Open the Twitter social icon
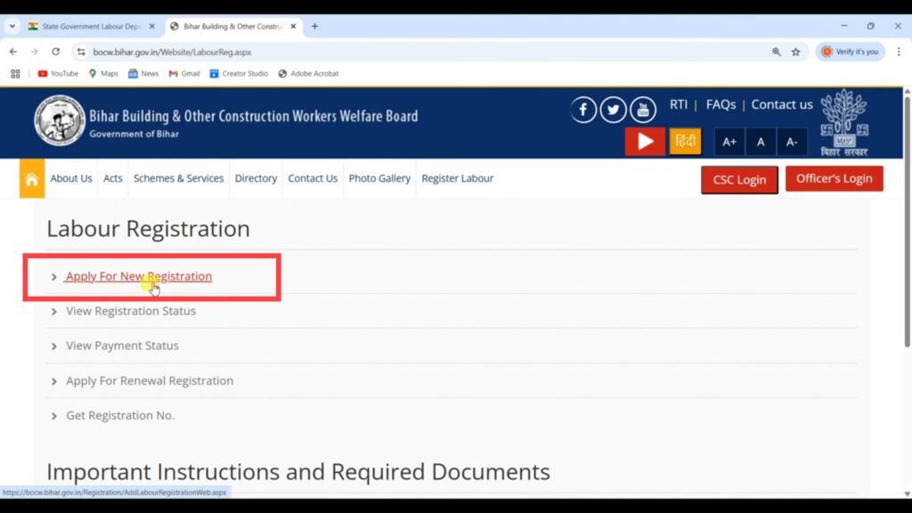The height and width of the screenshot is (513, 912). coord(613,110)
